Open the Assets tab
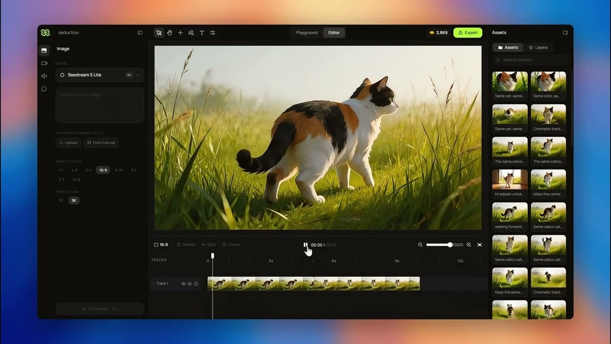 pos(508,47)
